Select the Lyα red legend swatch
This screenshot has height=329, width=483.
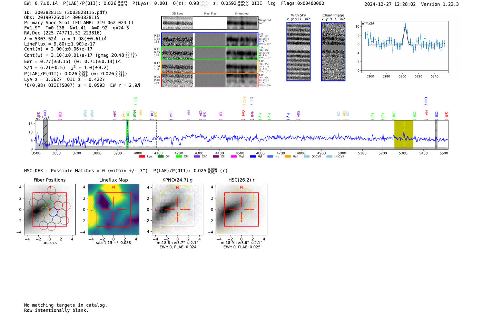(142, 157)
